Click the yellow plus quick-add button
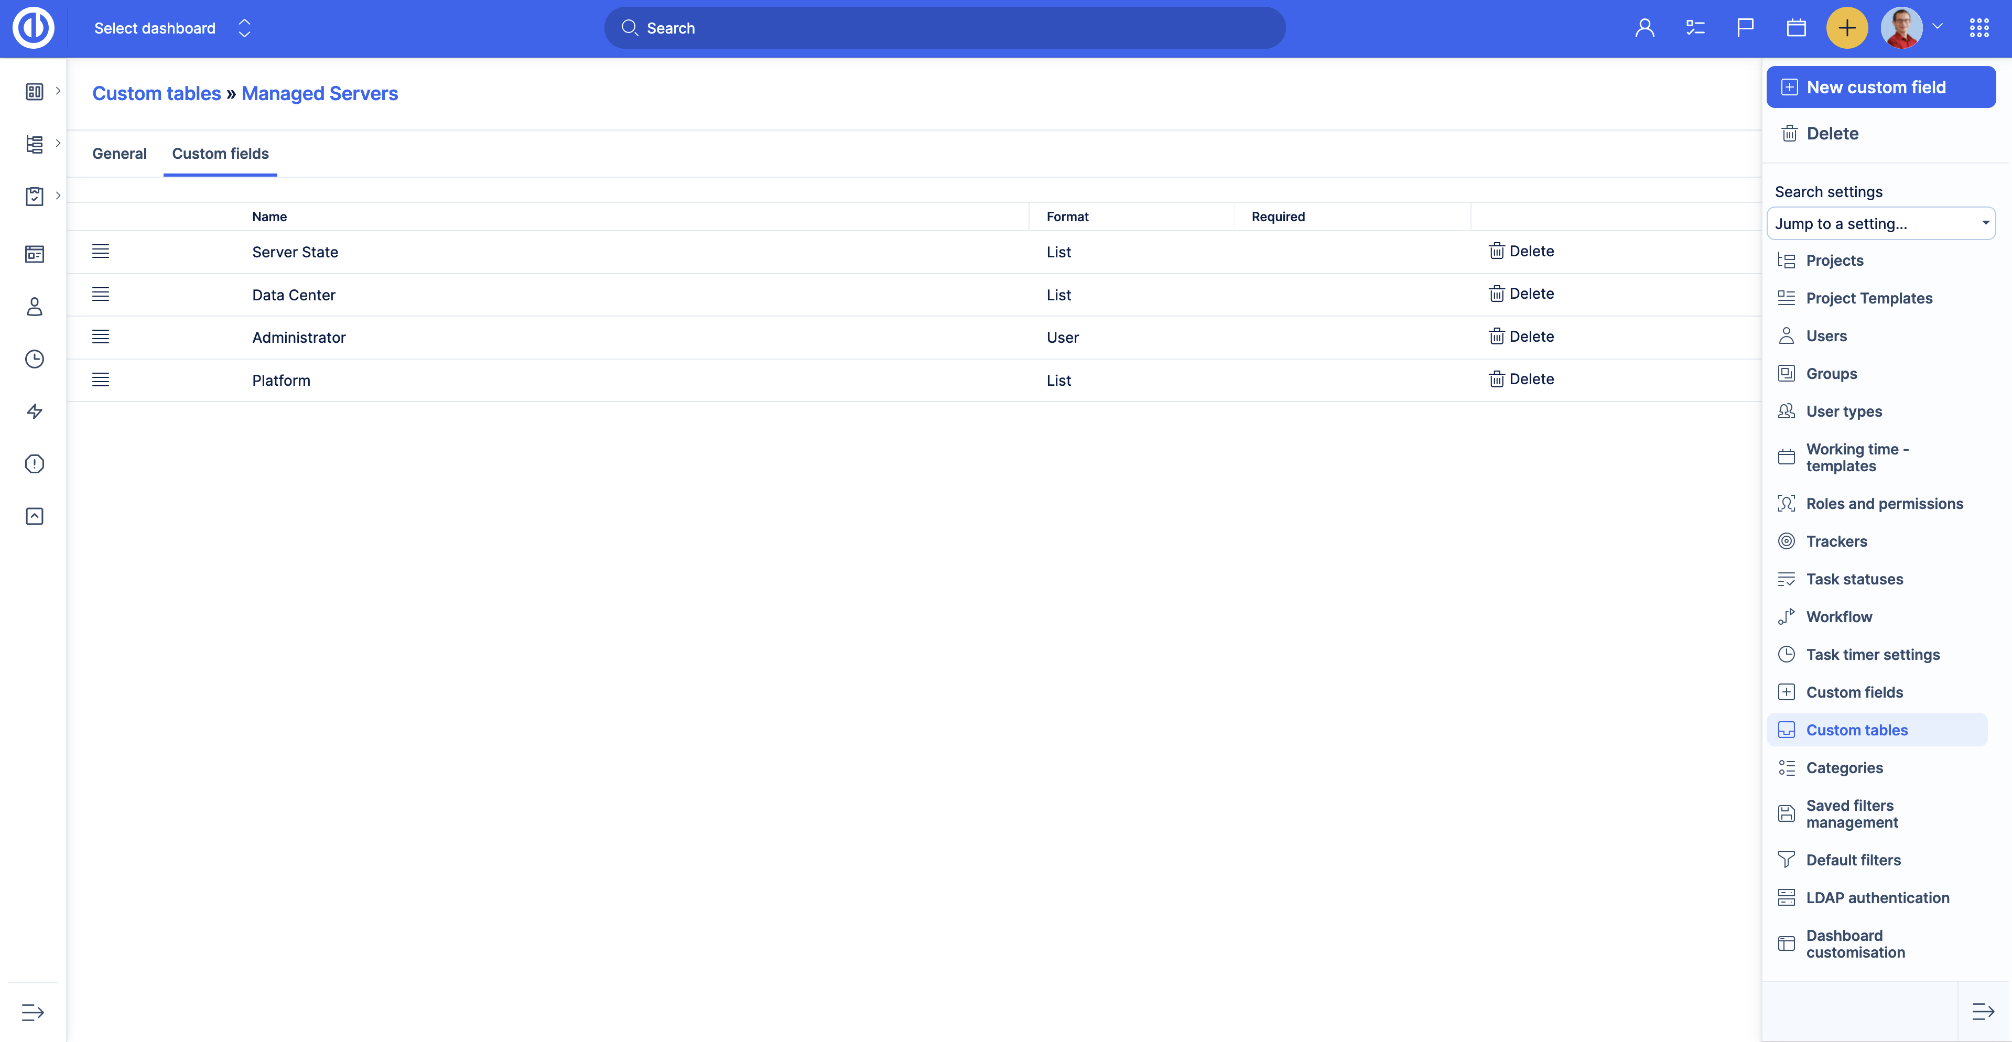 tap(1846, 28)
